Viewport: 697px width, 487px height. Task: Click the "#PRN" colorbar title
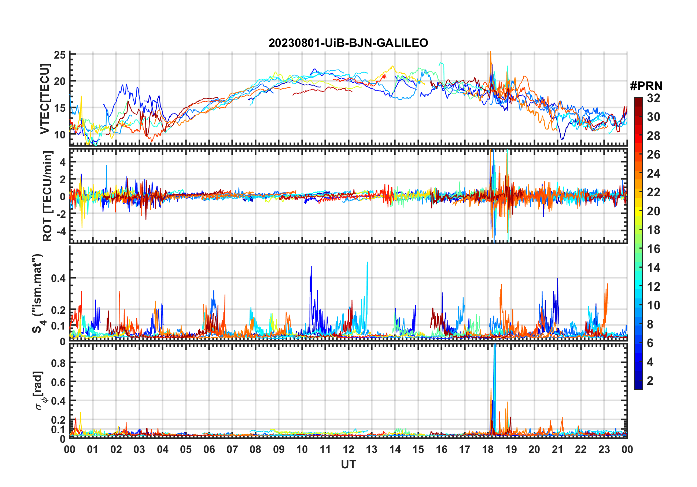click(x=646, y=86)
